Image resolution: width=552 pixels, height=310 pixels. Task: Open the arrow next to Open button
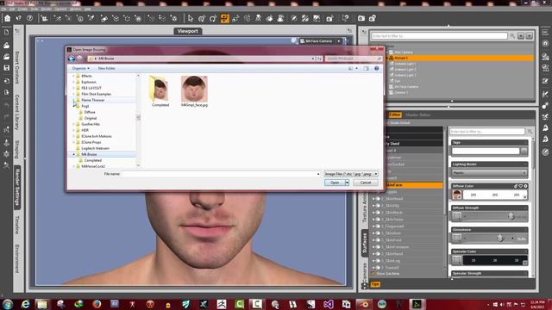pos(347,183)
